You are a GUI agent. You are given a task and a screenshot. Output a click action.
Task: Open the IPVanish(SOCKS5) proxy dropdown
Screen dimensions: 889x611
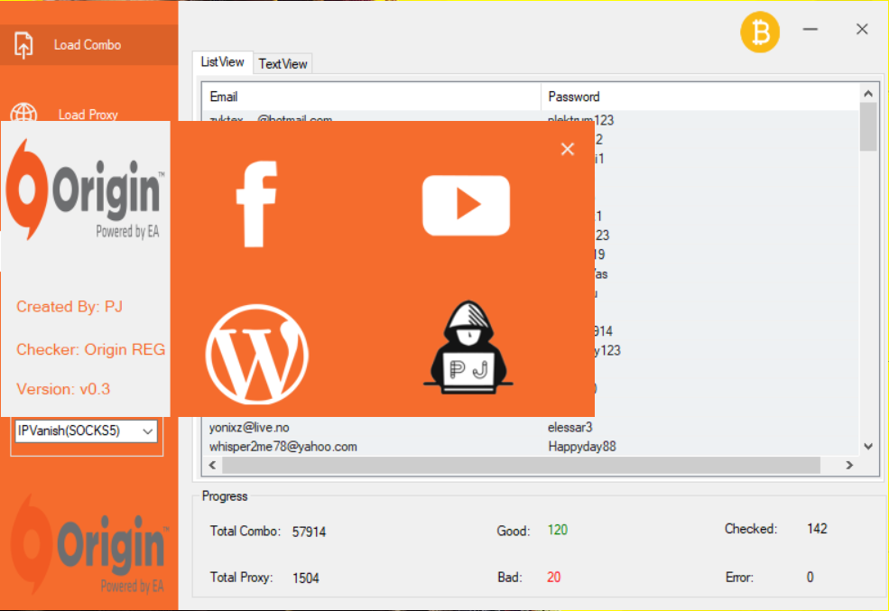coord(86,430)
